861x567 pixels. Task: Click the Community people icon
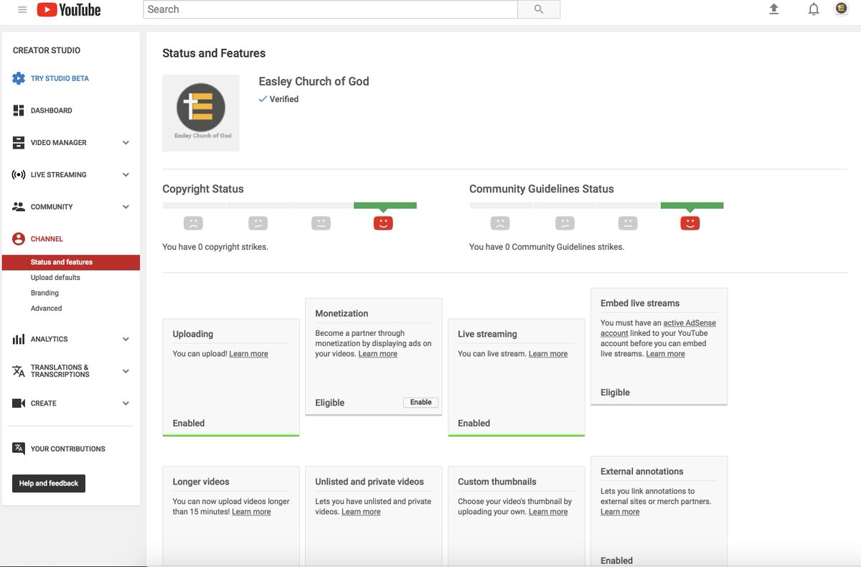19,207
